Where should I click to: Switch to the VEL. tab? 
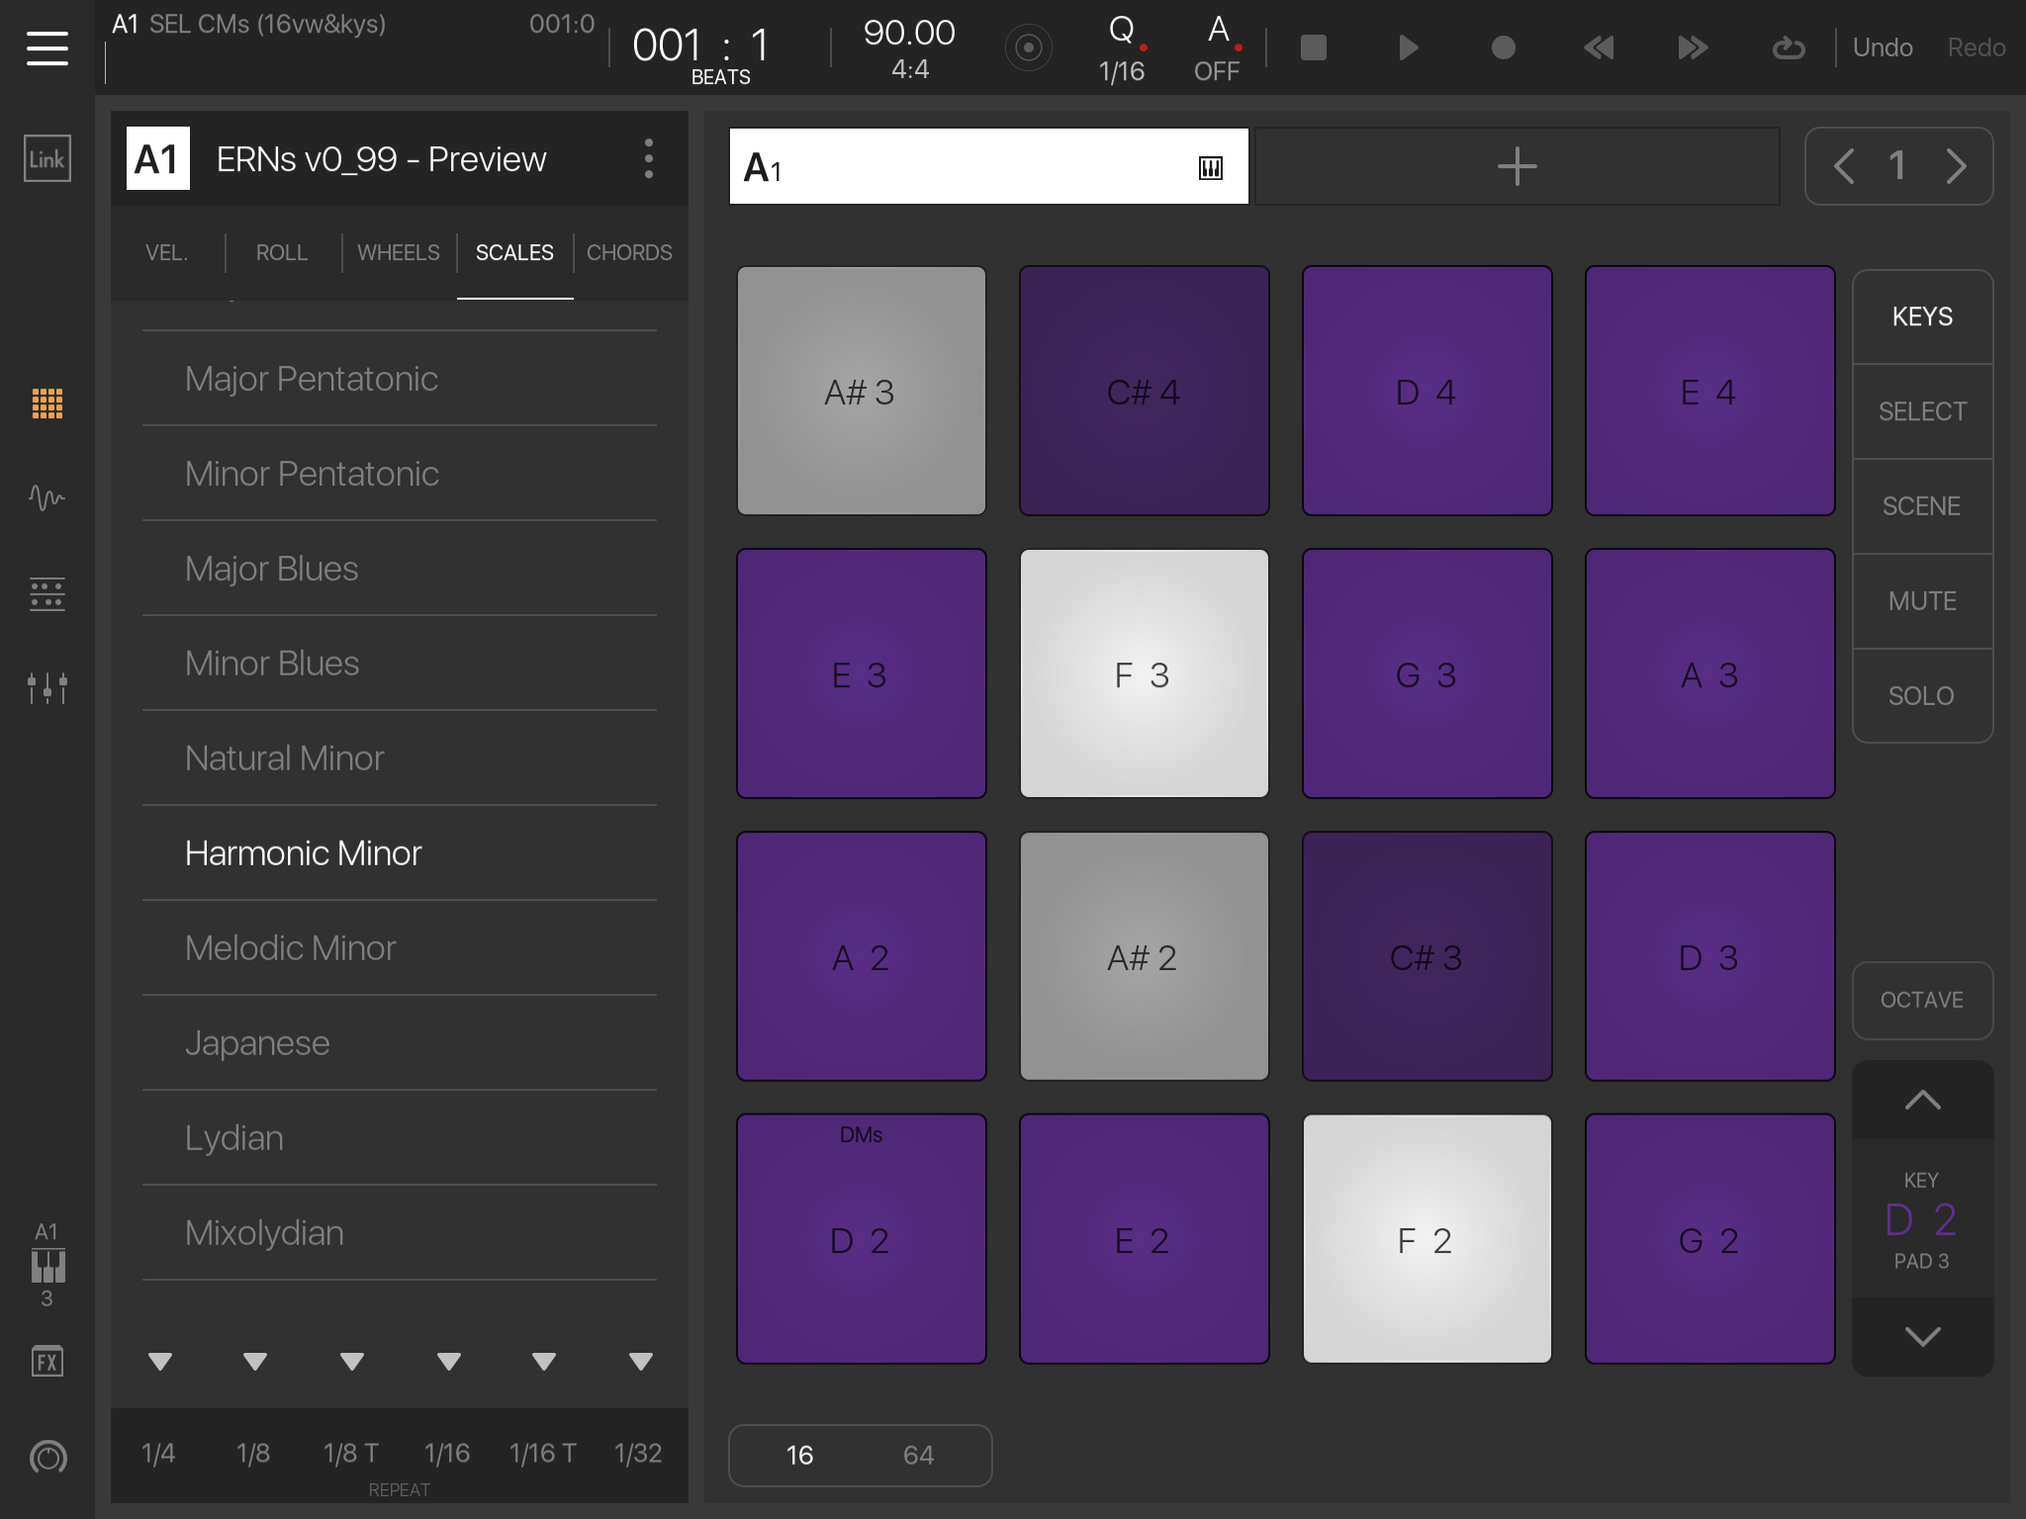pyautogui.click(x=166, y=252)
